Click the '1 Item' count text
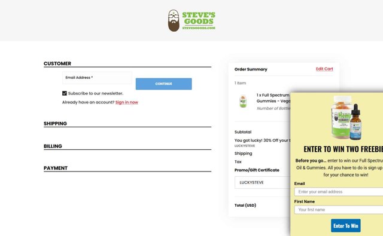383x236 pixels. coord(240,83)
